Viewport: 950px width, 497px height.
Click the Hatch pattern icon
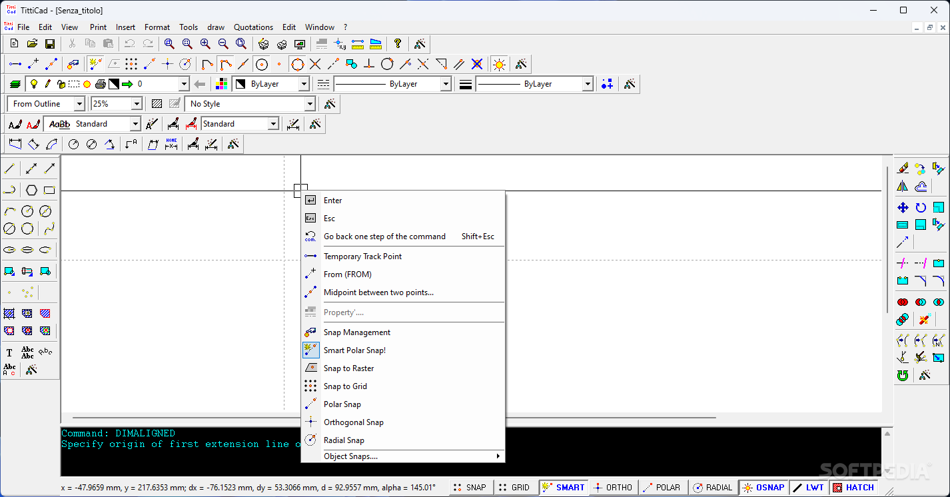[x=157, y=104]
